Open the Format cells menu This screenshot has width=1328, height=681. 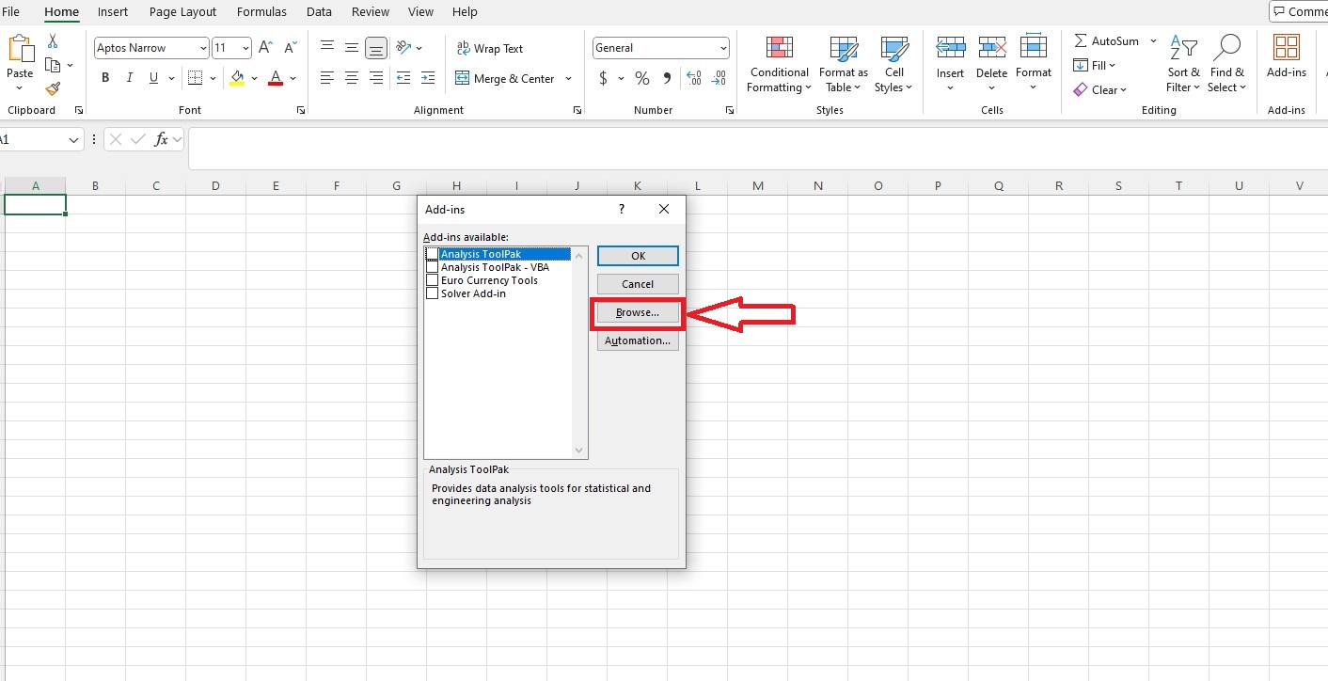pos(1034,65)
